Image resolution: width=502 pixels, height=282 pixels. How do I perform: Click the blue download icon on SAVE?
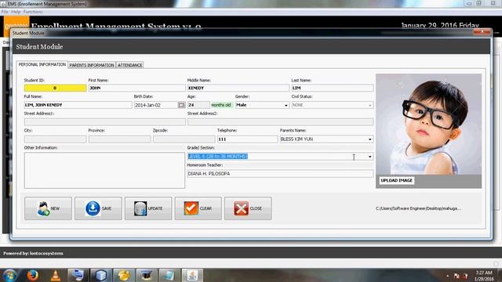tap(93, 208)
